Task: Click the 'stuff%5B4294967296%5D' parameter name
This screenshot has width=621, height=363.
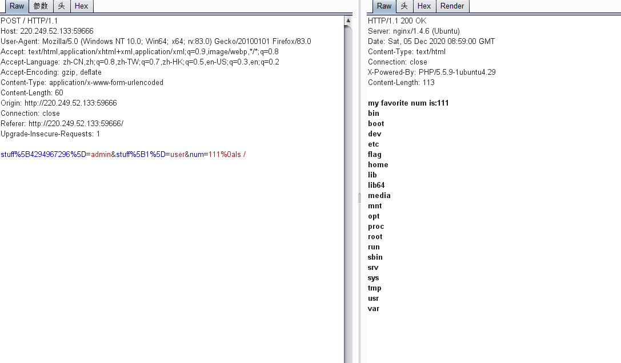Action: (43, 154)
